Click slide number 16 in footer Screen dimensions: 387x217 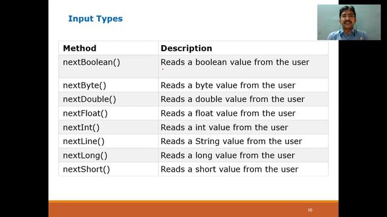point(310,210)
